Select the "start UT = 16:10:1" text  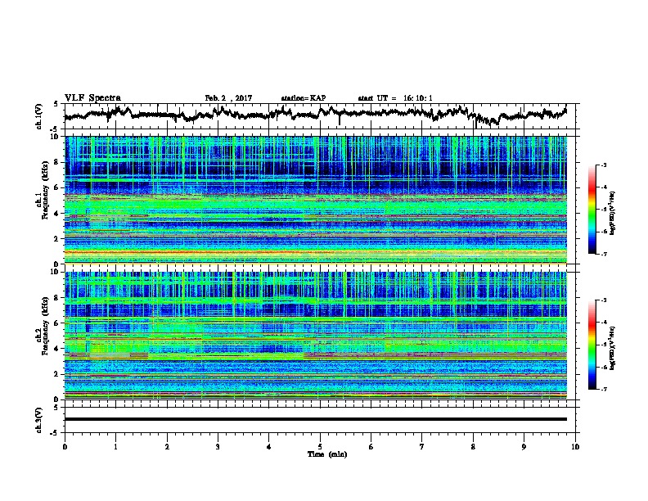coord(395,98)
